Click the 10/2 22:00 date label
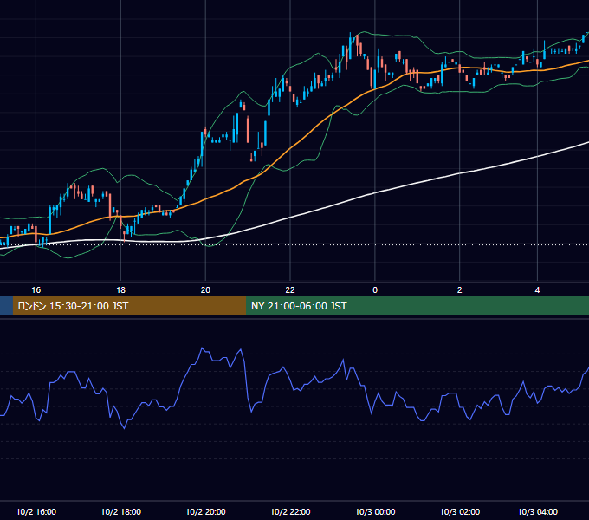 pos(290,511)
